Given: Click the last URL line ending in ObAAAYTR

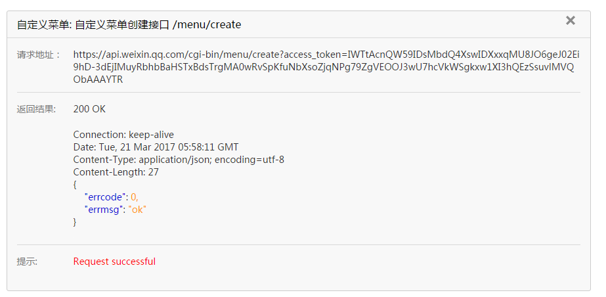Looking at the screenshot, I should [x=98, y=80].
